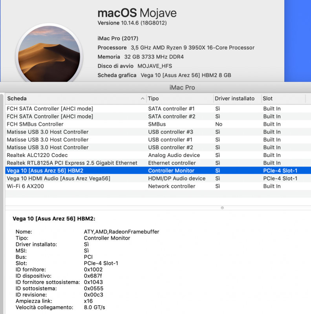The width and height of the screenshot is (311, 314).
Task: Click the MOJAVE_HFS startup disk value
Action: [x=155, y=66]
